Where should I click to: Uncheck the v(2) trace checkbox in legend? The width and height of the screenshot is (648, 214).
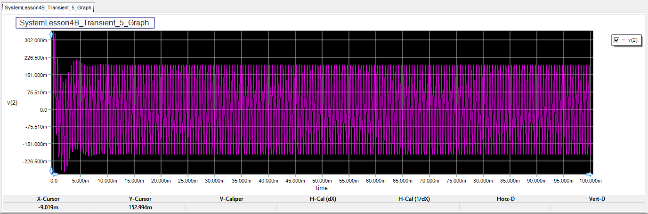616,40
